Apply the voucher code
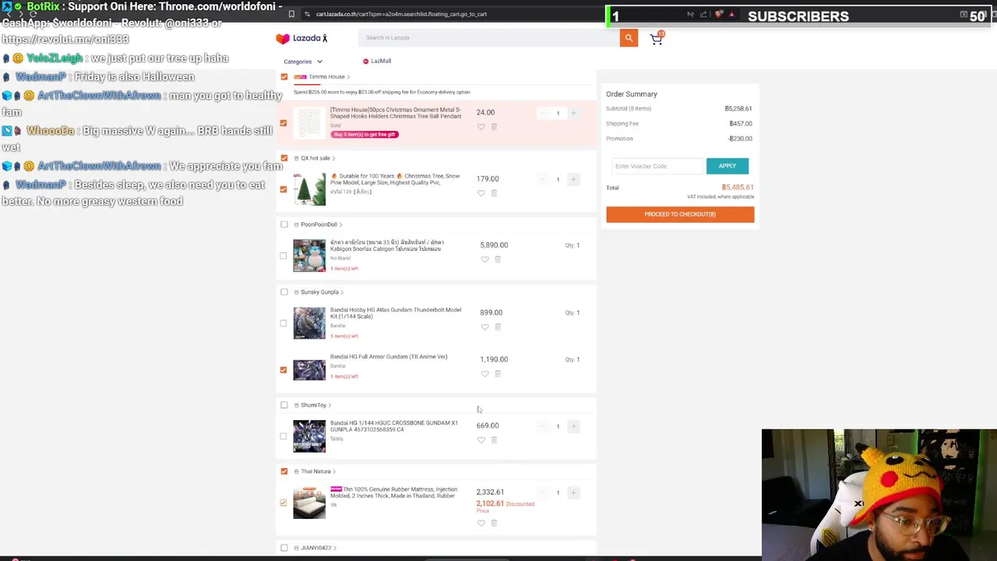The height and width of the screenshot is (561, 997). 727,166
